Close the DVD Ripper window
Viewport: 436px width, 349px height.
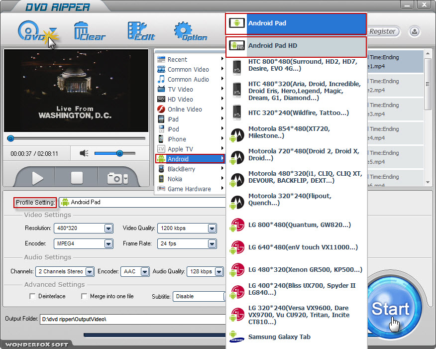[x=424, y=4]
